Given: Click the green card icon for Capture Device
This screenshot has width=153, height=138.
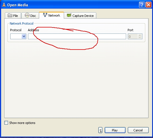Looking at the screenshot, I should point(69,15).
